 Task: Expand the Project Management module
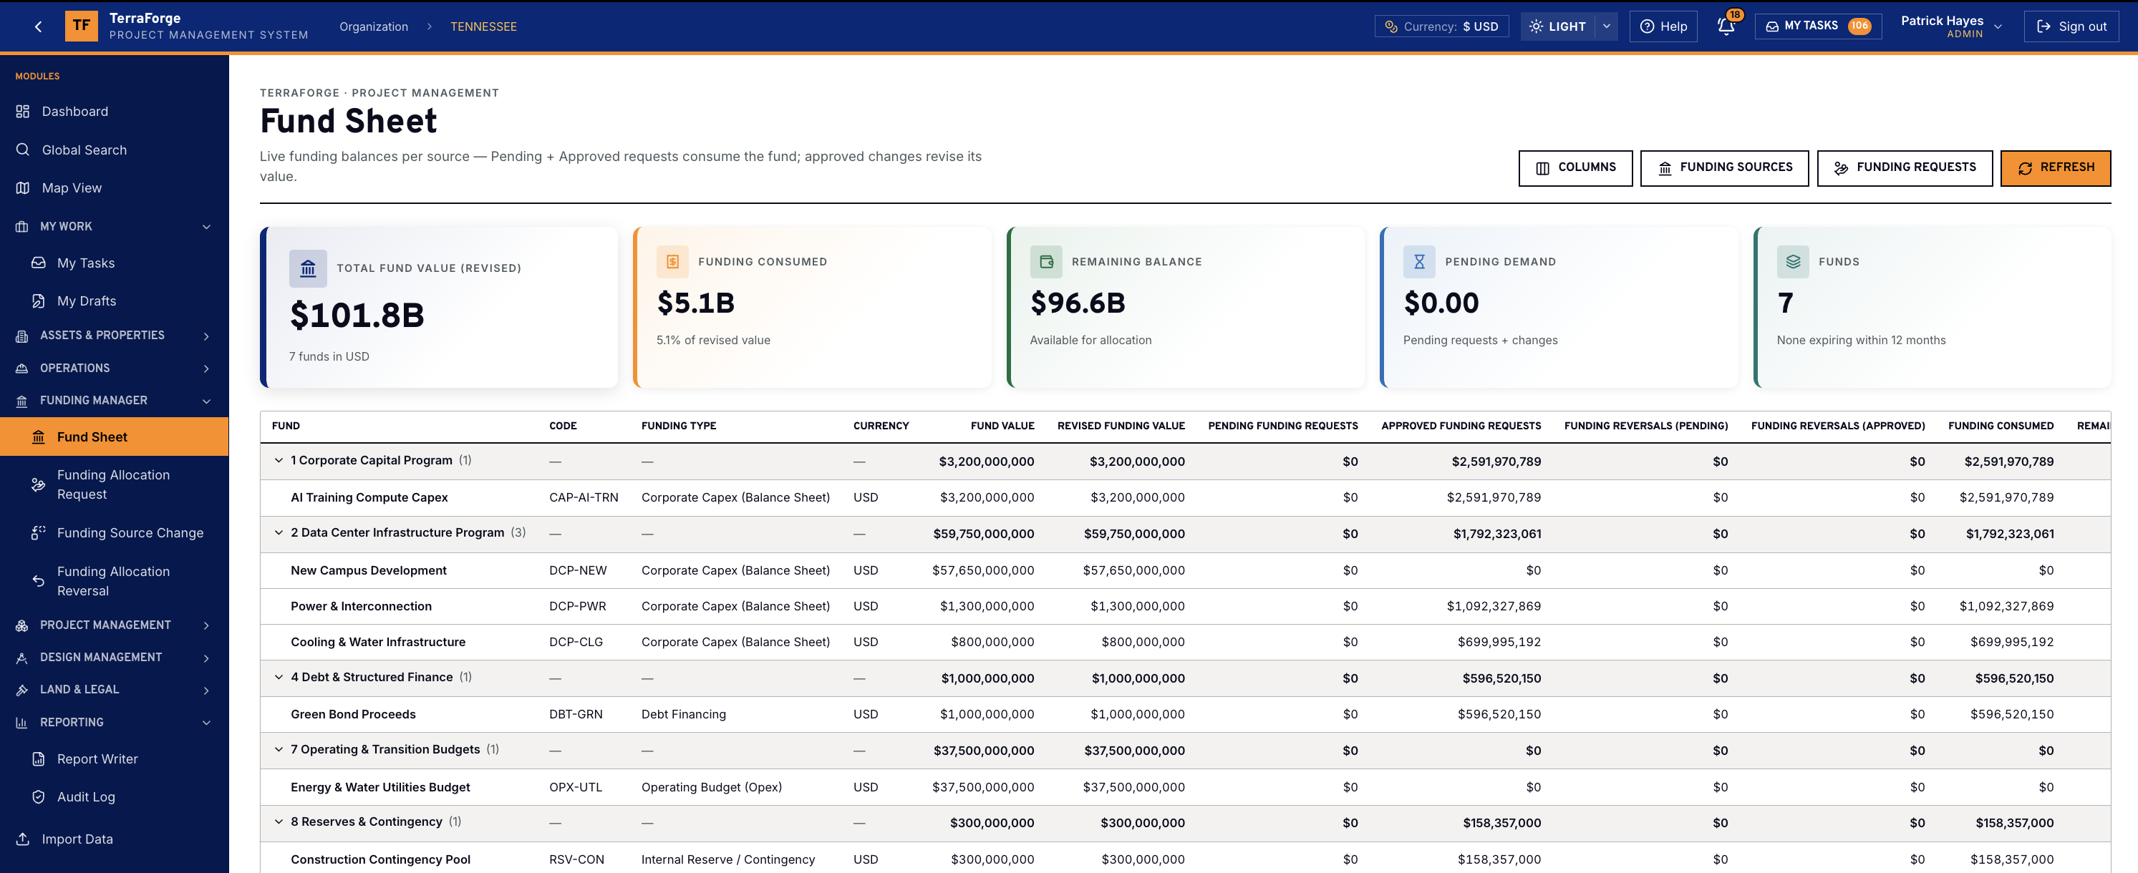115,625
